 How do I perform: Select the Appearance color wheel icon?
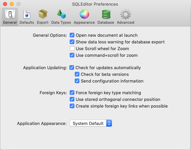(84, 14)
